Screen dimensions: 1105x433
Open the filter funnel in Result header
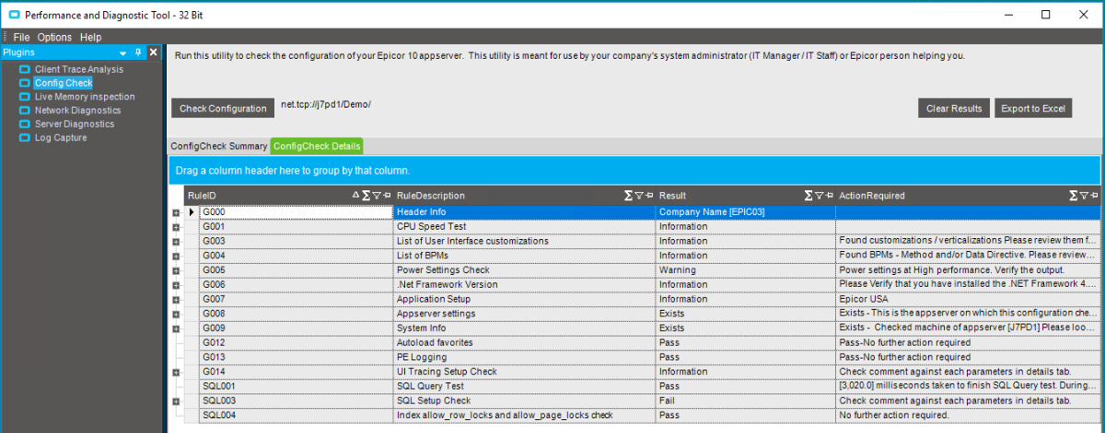coord(819,196)
